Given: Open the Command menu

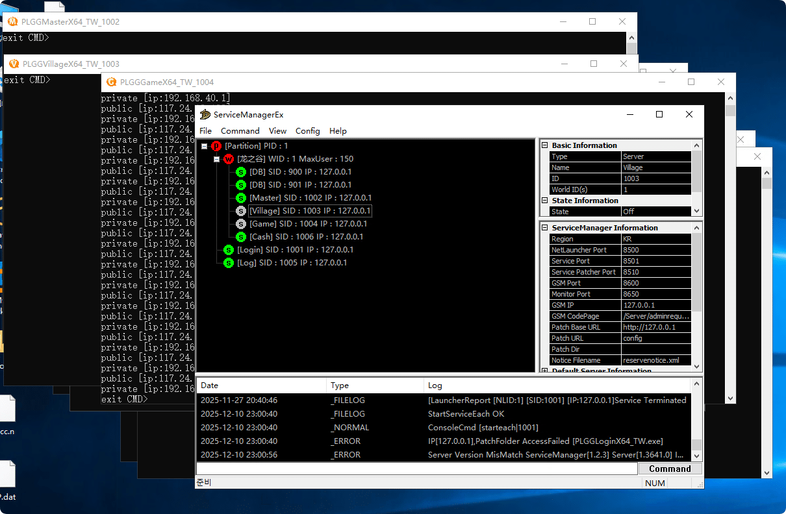Looking at the screenshot, I should point(240,130).
